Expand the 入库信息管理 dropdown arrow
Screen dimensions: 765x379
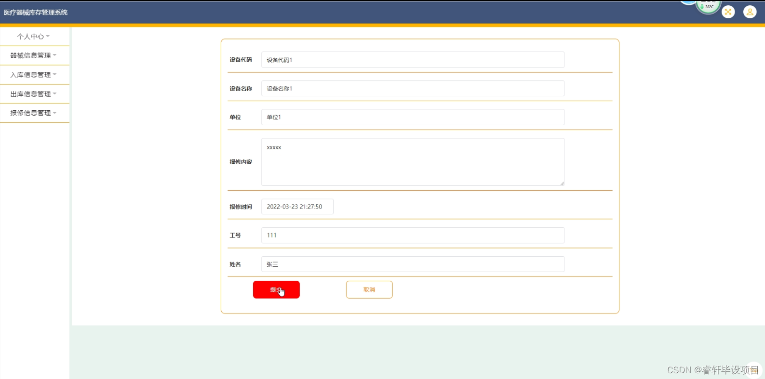(x=54, y=74)
